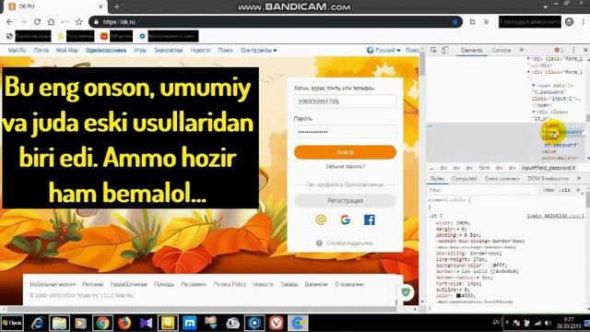Expand the span data-l node
Viewport: 590px width, 332px height.
[x=534, y=86]
